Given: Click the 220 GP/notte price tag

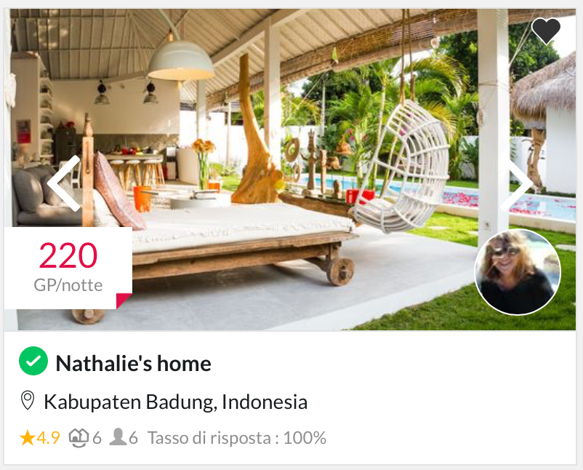Looking at the screenshot, I should (x=68, y=268).
